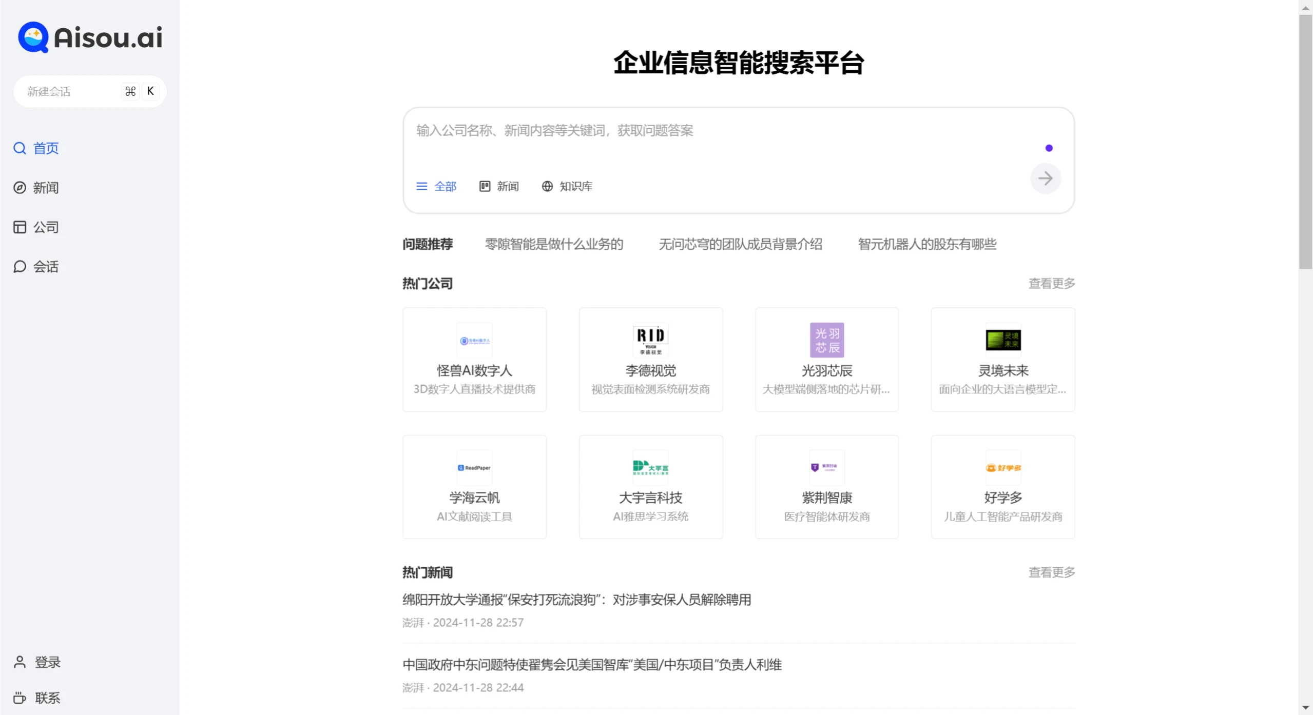Click the Aisou.ai logo icon
Viewport: 1313px width, 715px height.
coord(33,37)
